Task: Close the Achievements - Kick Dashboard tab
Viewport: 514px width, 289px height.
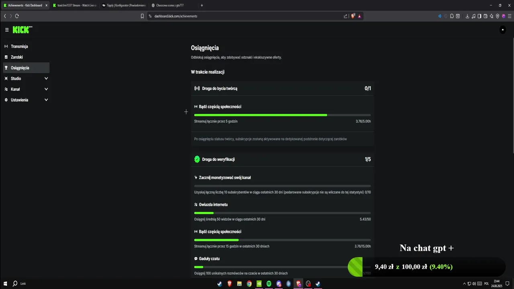Action: [46, 5]
